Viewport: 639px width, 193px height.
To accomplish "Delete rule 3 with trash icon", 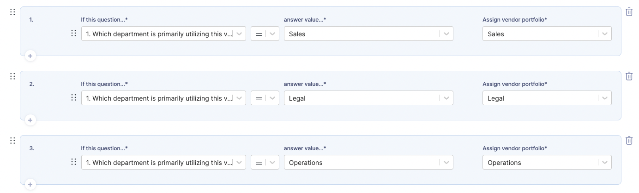I will click(629, 141).
